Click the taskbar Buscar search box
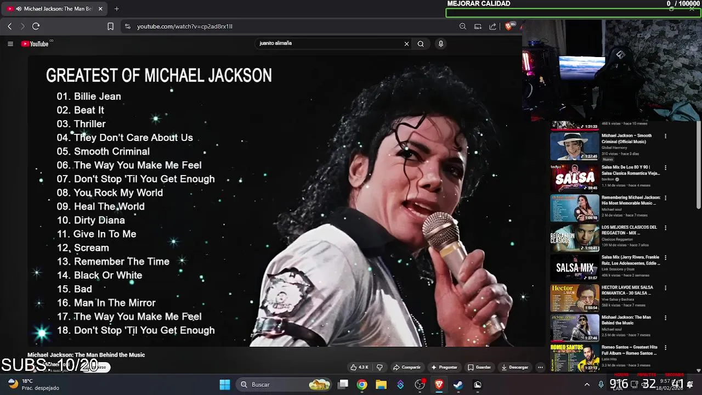 285,385
